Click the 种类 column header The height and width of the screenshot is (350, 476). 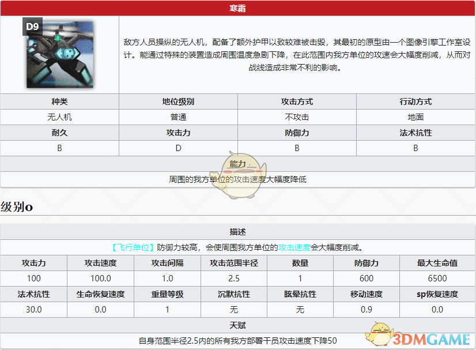coord(59,101)
